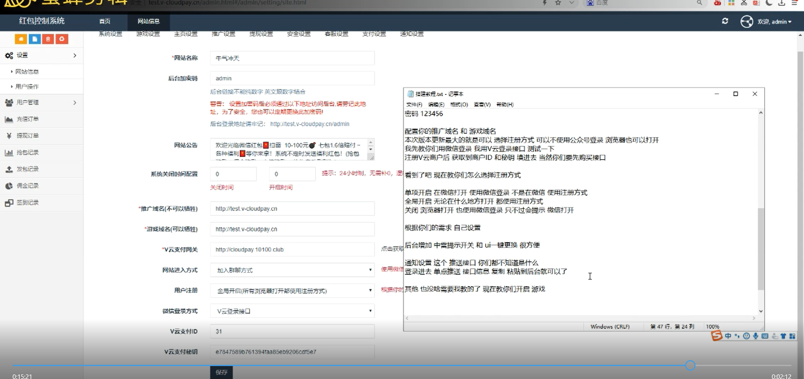Open Notepad 文件(F) menu
The width and height of the screenshot is (804, 379).
414,104
